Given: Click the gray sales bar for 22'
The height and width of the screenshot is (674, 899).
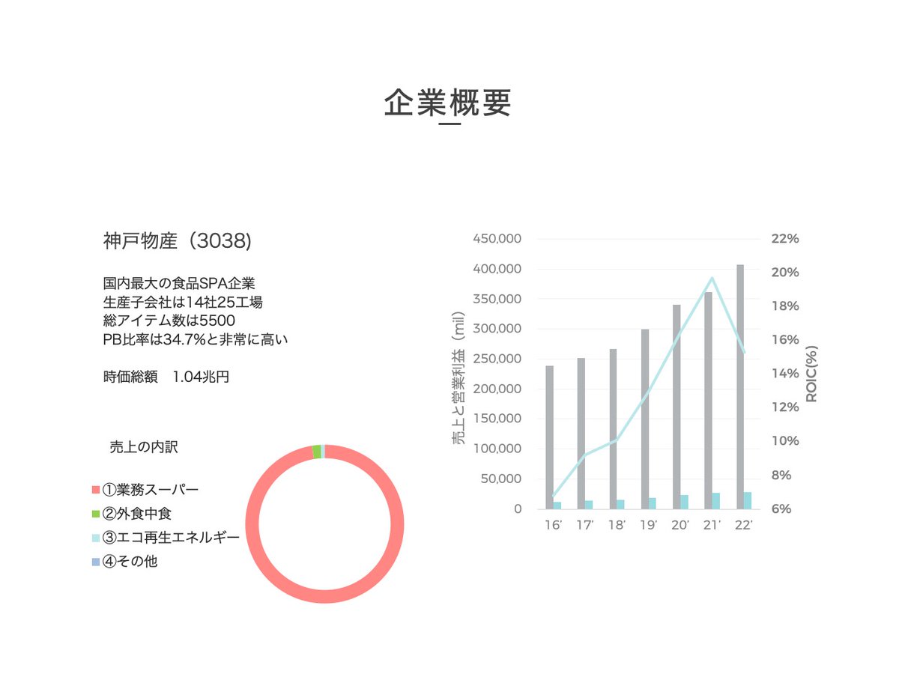Looking at the screenshot, I should [740, 387].
